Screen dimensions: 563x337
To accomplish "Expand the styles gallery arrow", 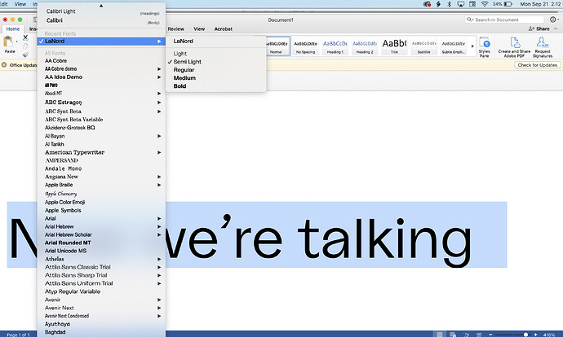I will (472, 46).
